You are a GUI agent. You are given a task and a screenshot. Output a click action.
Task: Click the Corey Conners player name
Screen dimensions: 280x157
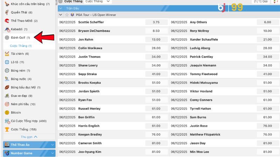click(201, 100)
